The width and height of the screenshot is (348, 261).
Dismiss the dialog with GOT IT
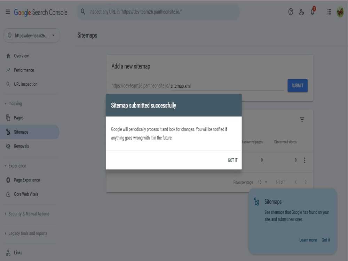pos(232,160)
